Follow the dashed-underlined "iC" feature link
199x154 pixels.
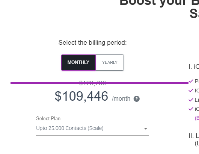[197, 109]
